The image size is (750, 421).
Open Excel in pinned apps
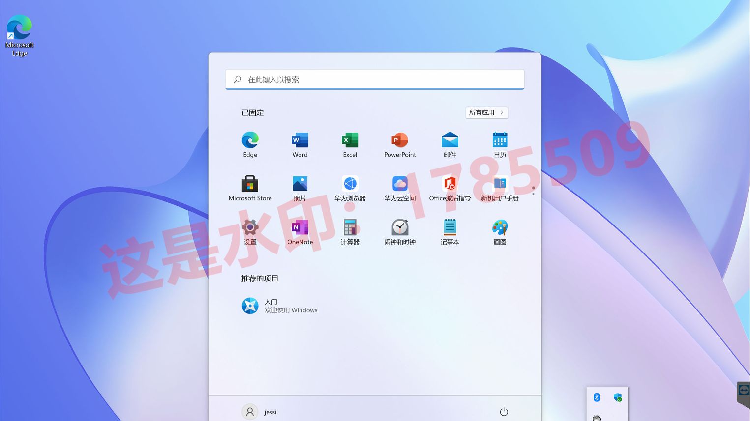click(x=350, y=145)
